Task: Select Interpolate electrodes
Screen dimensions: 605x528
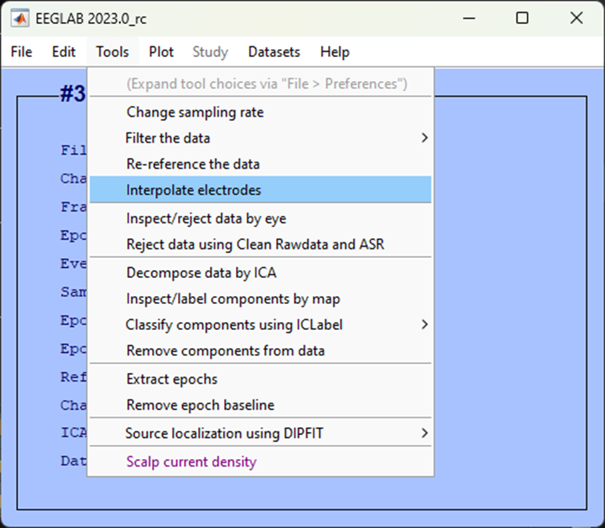Action: pos(194,190)
